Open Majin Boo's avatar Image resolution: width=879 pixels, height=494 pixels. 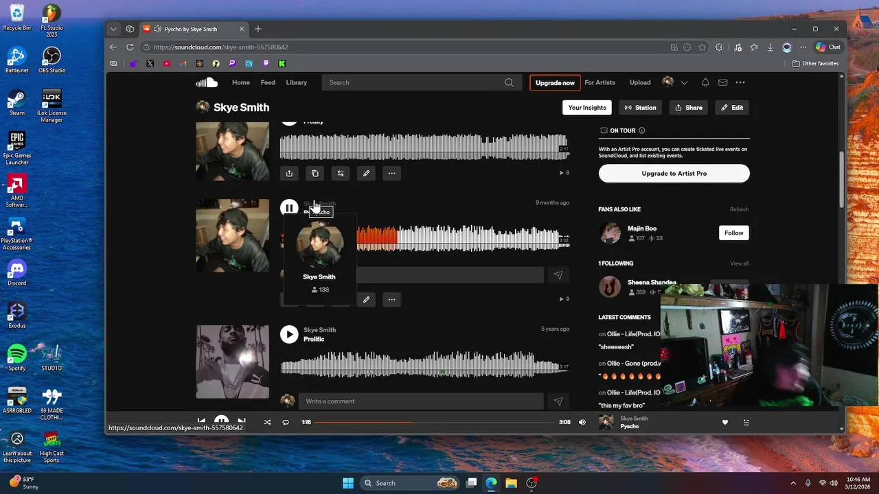pos(610,233)
